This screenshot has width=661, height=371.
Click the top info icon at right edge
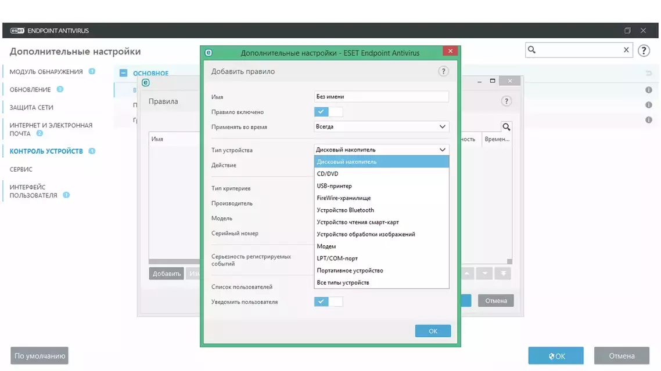click(x=649, y=90)
